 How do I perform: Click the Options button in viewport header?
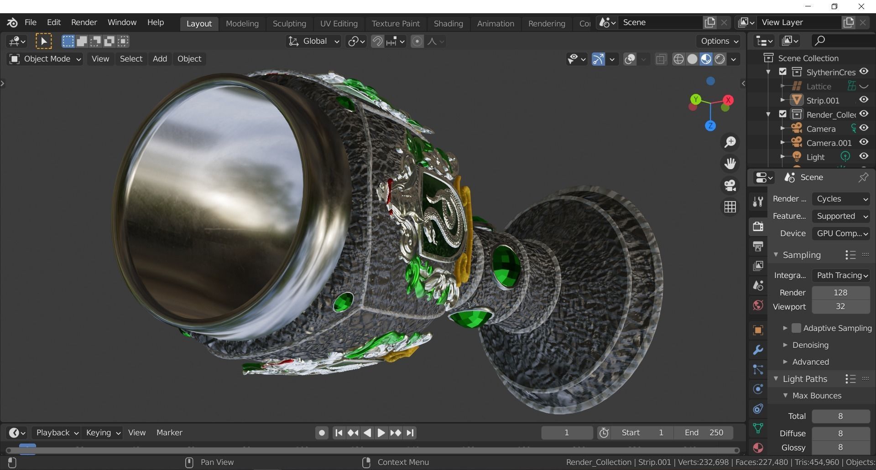point(719,41)
